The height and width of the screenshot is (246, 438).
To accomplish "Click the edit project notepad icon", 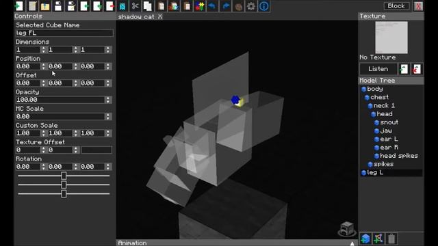I will click(32, 6).
